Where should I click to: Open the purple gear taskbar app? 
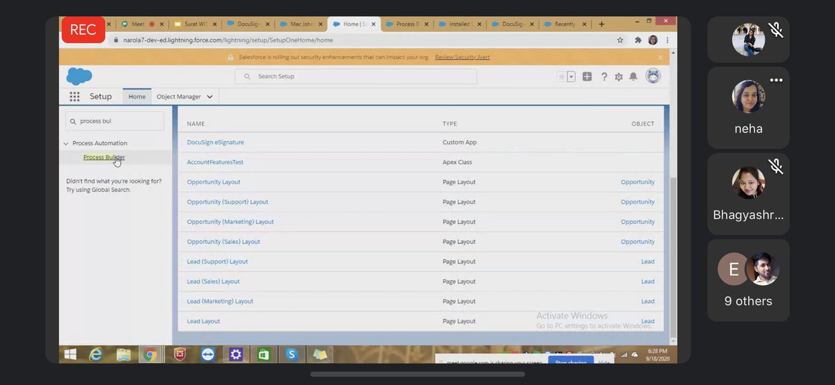[x=236, y=354]
